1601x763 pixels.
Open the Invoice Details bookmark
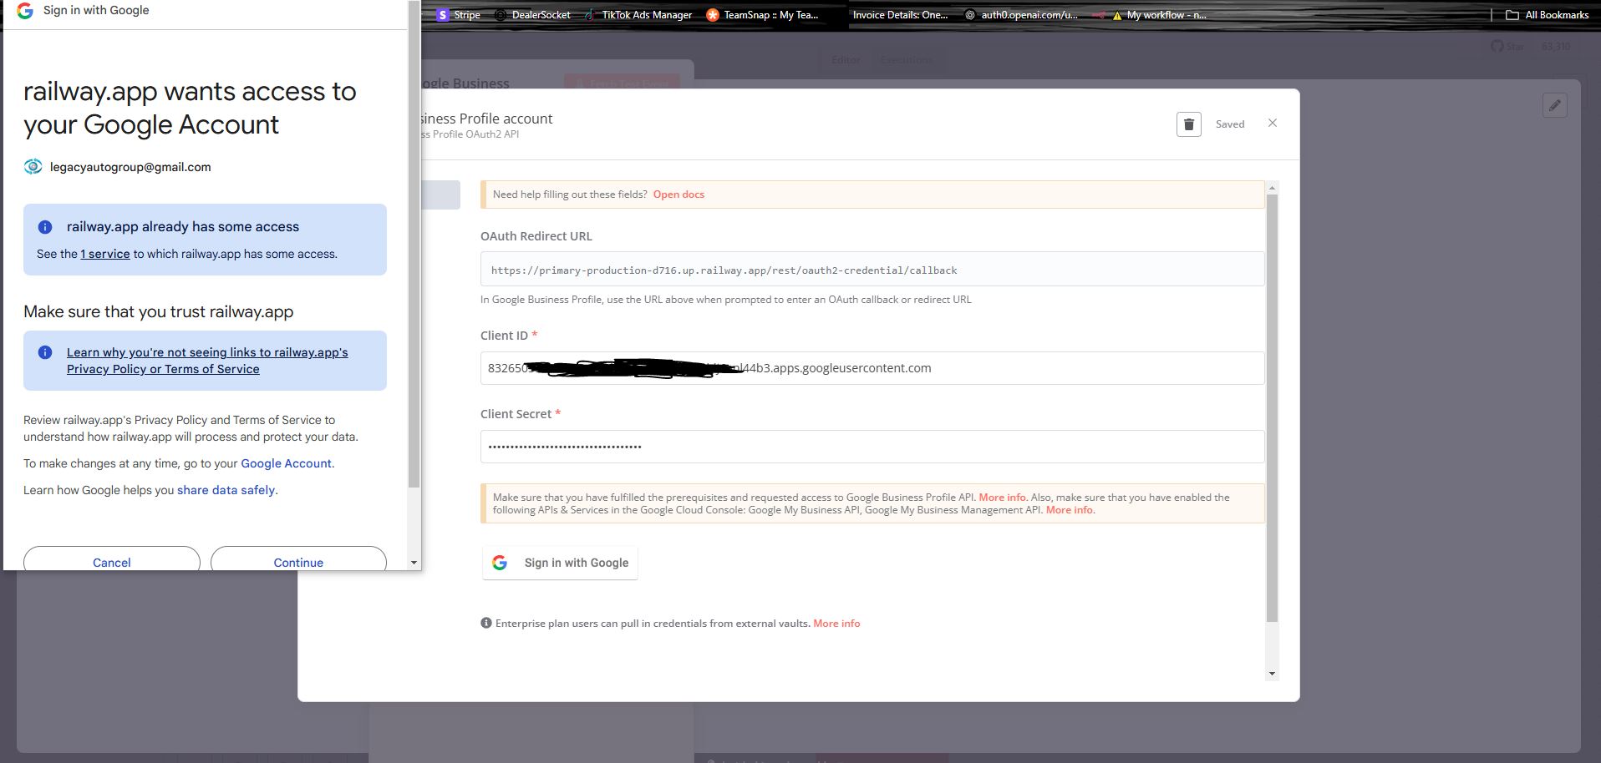[x=900, y=15]
